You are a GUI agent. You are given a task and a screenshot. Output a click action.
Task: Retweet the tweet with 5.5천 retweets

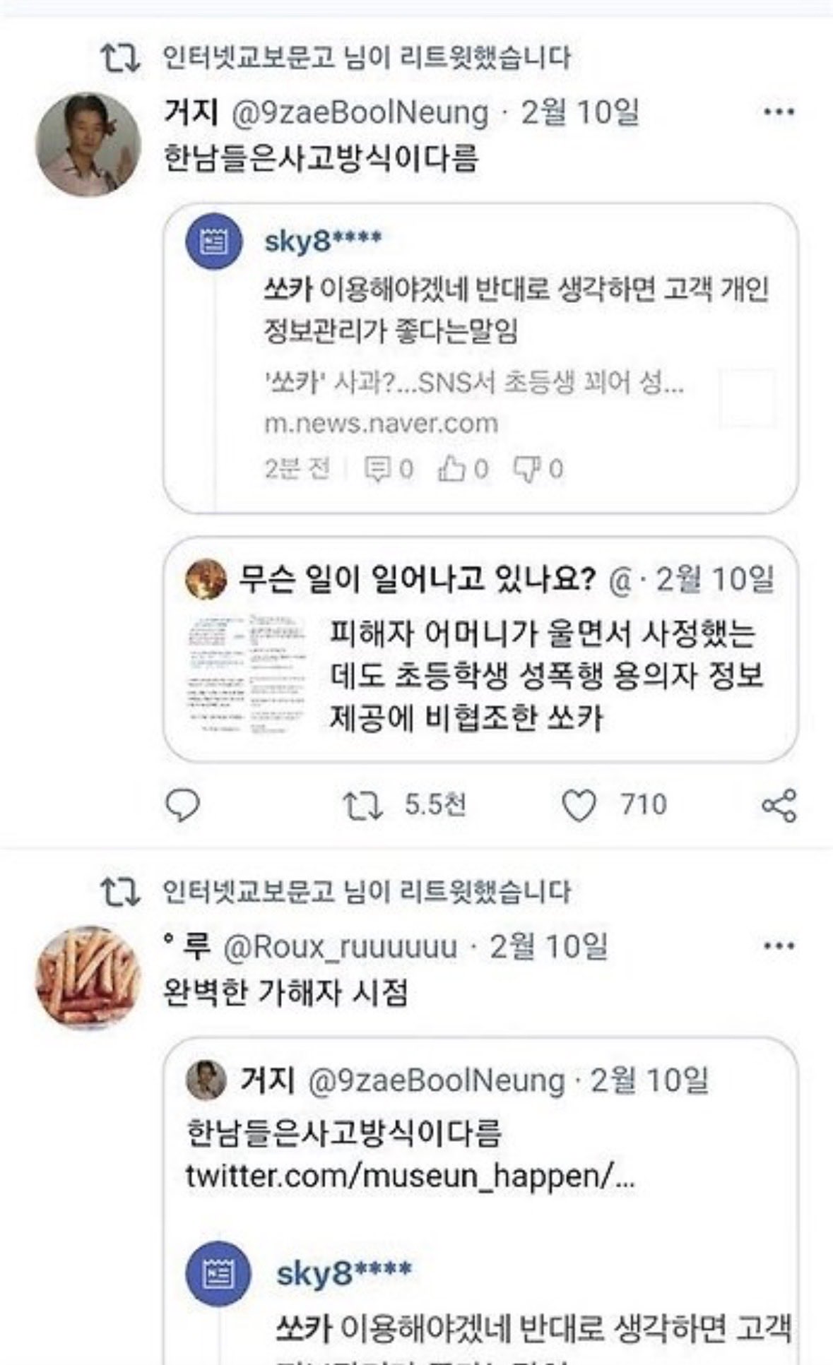point(362,805)
